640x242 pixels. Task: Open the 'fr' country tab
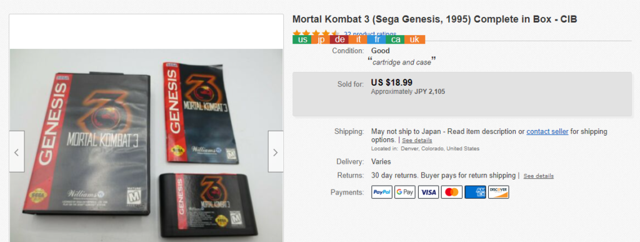[377, 39]
